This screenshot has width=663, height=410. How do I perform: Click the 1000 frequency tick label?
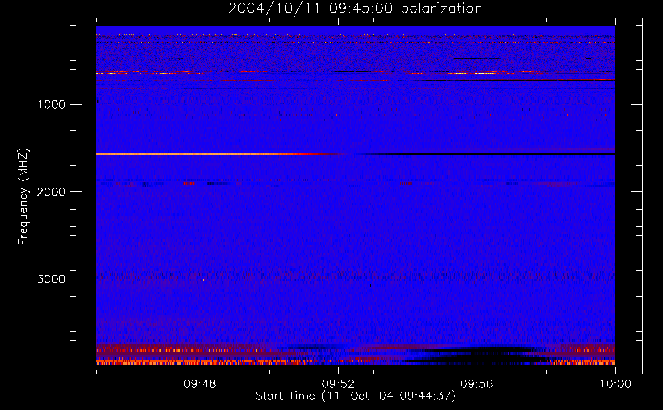[51, 105]
